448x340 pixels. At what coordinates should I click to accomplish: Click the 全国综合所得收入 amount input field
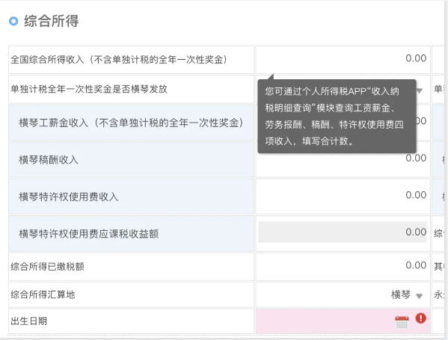pyautogui.click(x=343, y=59)
